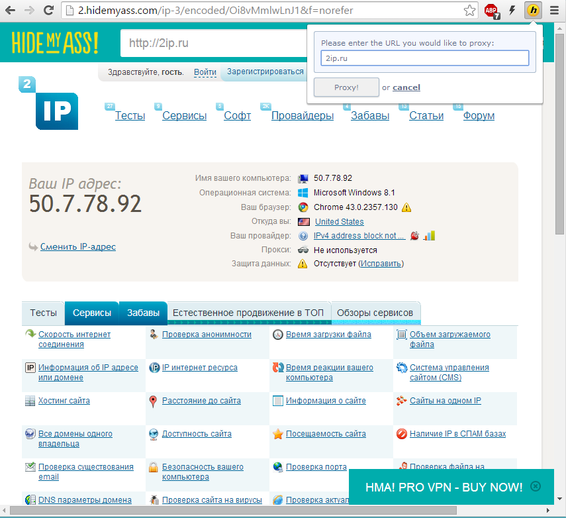Open the Провайдеры top menu
Image resolution: width=566 pixels, height=518 pixels.
point(303,116)
